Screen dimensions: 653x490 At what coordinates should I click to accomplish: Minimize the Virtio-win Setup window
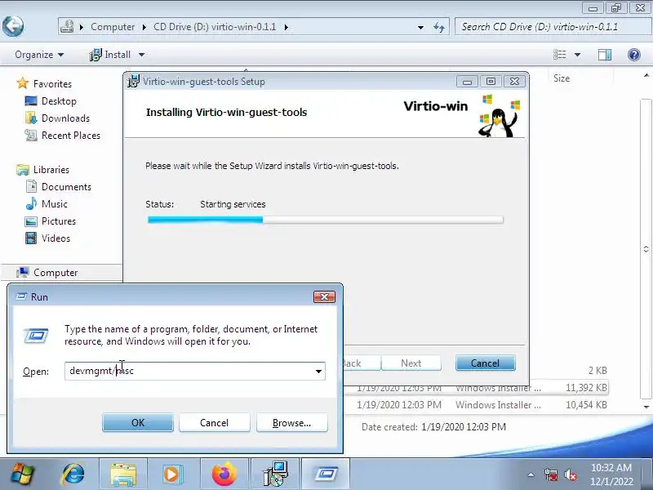tap(467, 82)
